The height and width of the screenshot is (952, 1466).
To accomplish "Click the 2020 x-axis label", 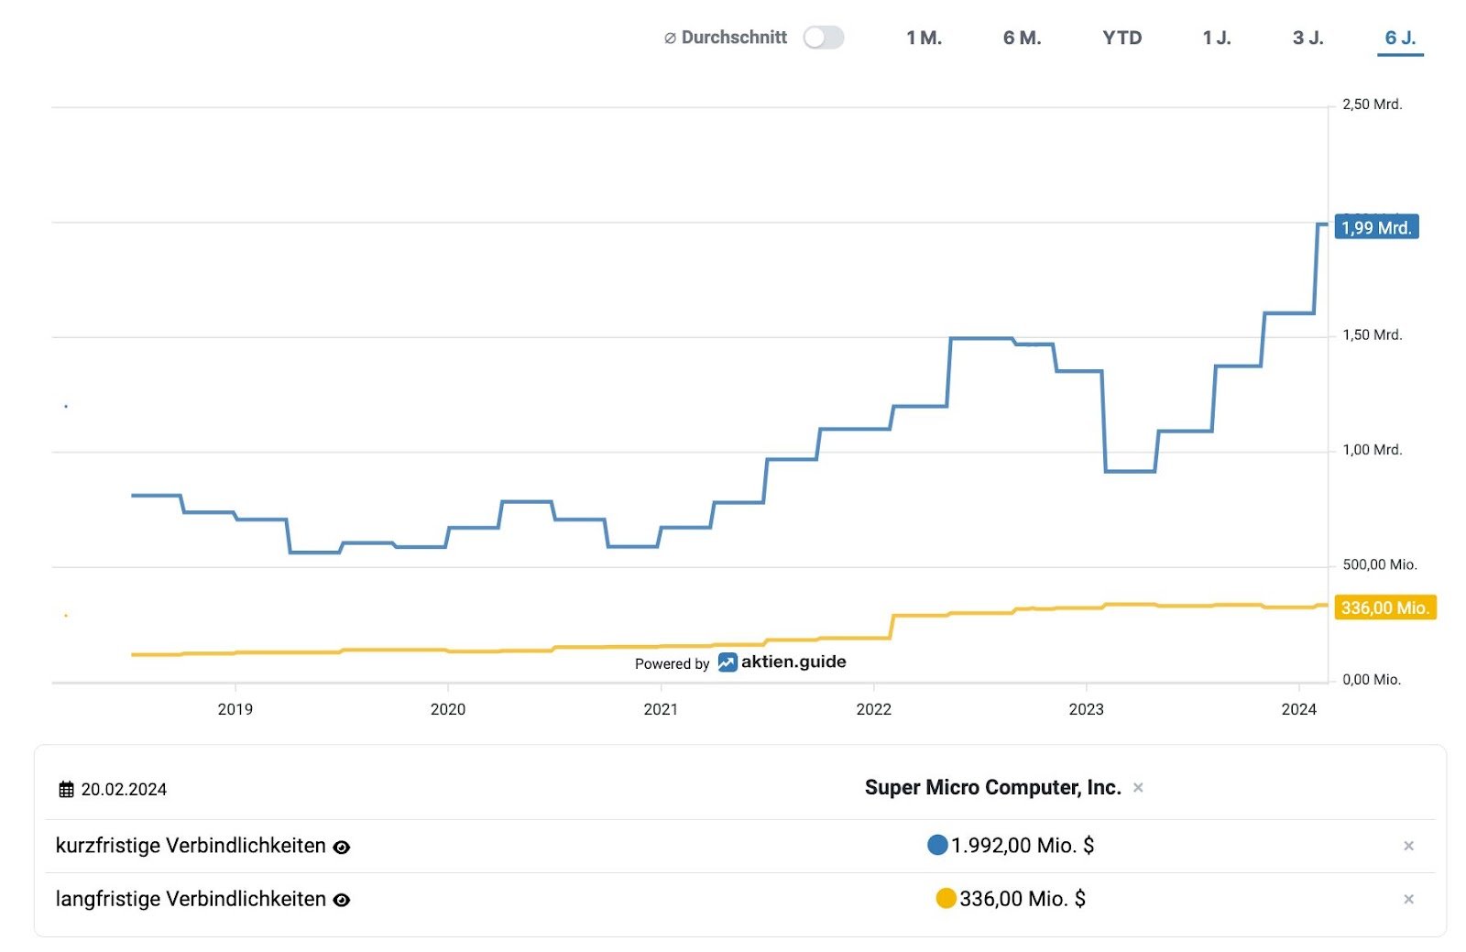I will pyautogui.click(x=448, y=709).
